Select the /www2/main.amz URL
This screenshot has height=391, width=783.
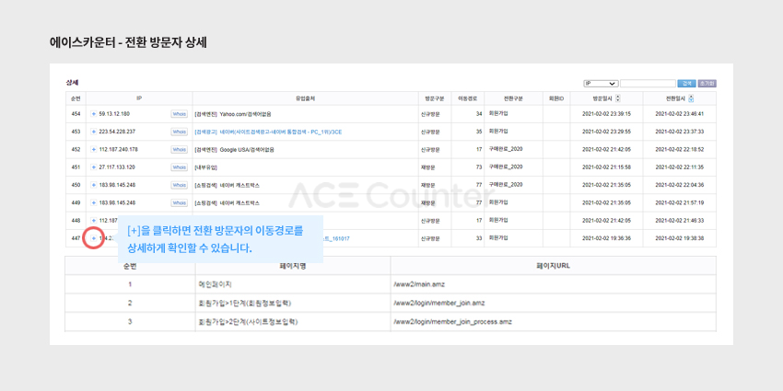(419, 284)
